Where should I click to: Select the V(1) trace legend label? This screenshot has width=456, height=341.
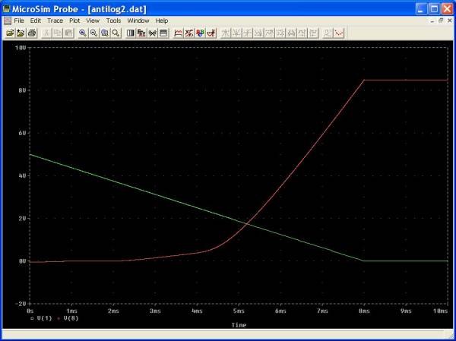point(45,318)
